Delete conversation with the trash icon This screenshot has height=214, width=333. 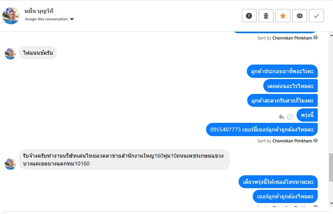(266, 16)
